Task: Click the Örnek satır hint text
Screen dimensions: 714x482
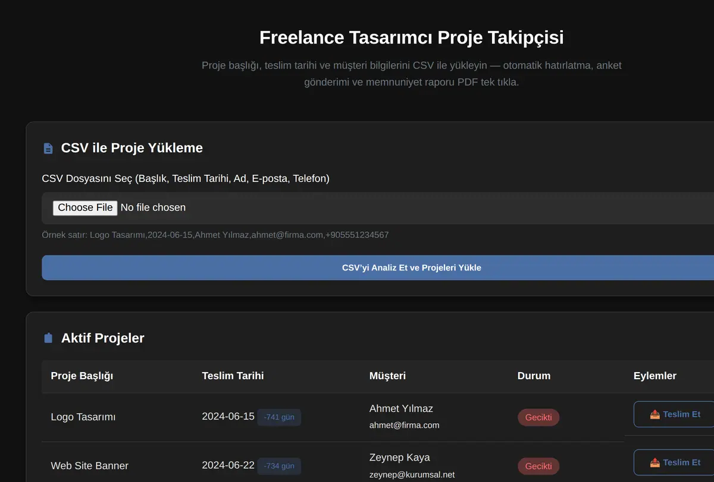Action: pyautogui.click(x=215, y=235)
